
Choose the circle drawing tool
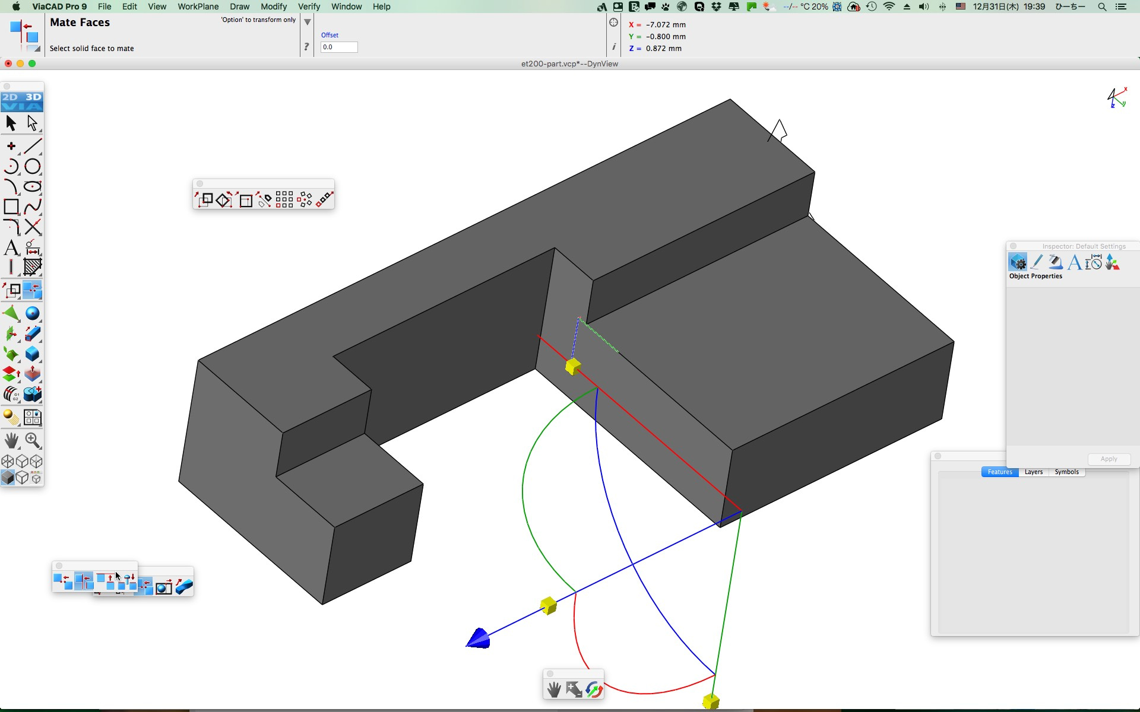click(33, 166)
